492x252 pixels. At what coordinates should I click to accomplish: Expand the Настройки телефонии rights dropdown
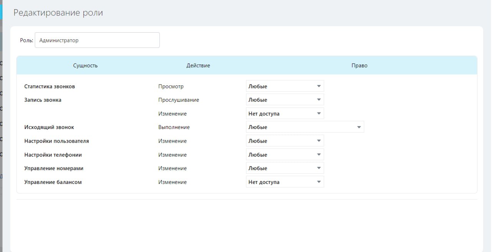(x=285, y=155)
